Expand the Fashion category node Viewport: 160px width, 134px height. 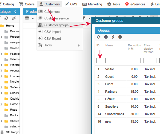[1, 54]
